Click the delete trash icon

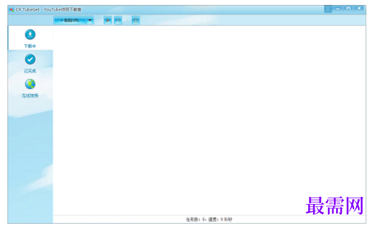[135, 20]
